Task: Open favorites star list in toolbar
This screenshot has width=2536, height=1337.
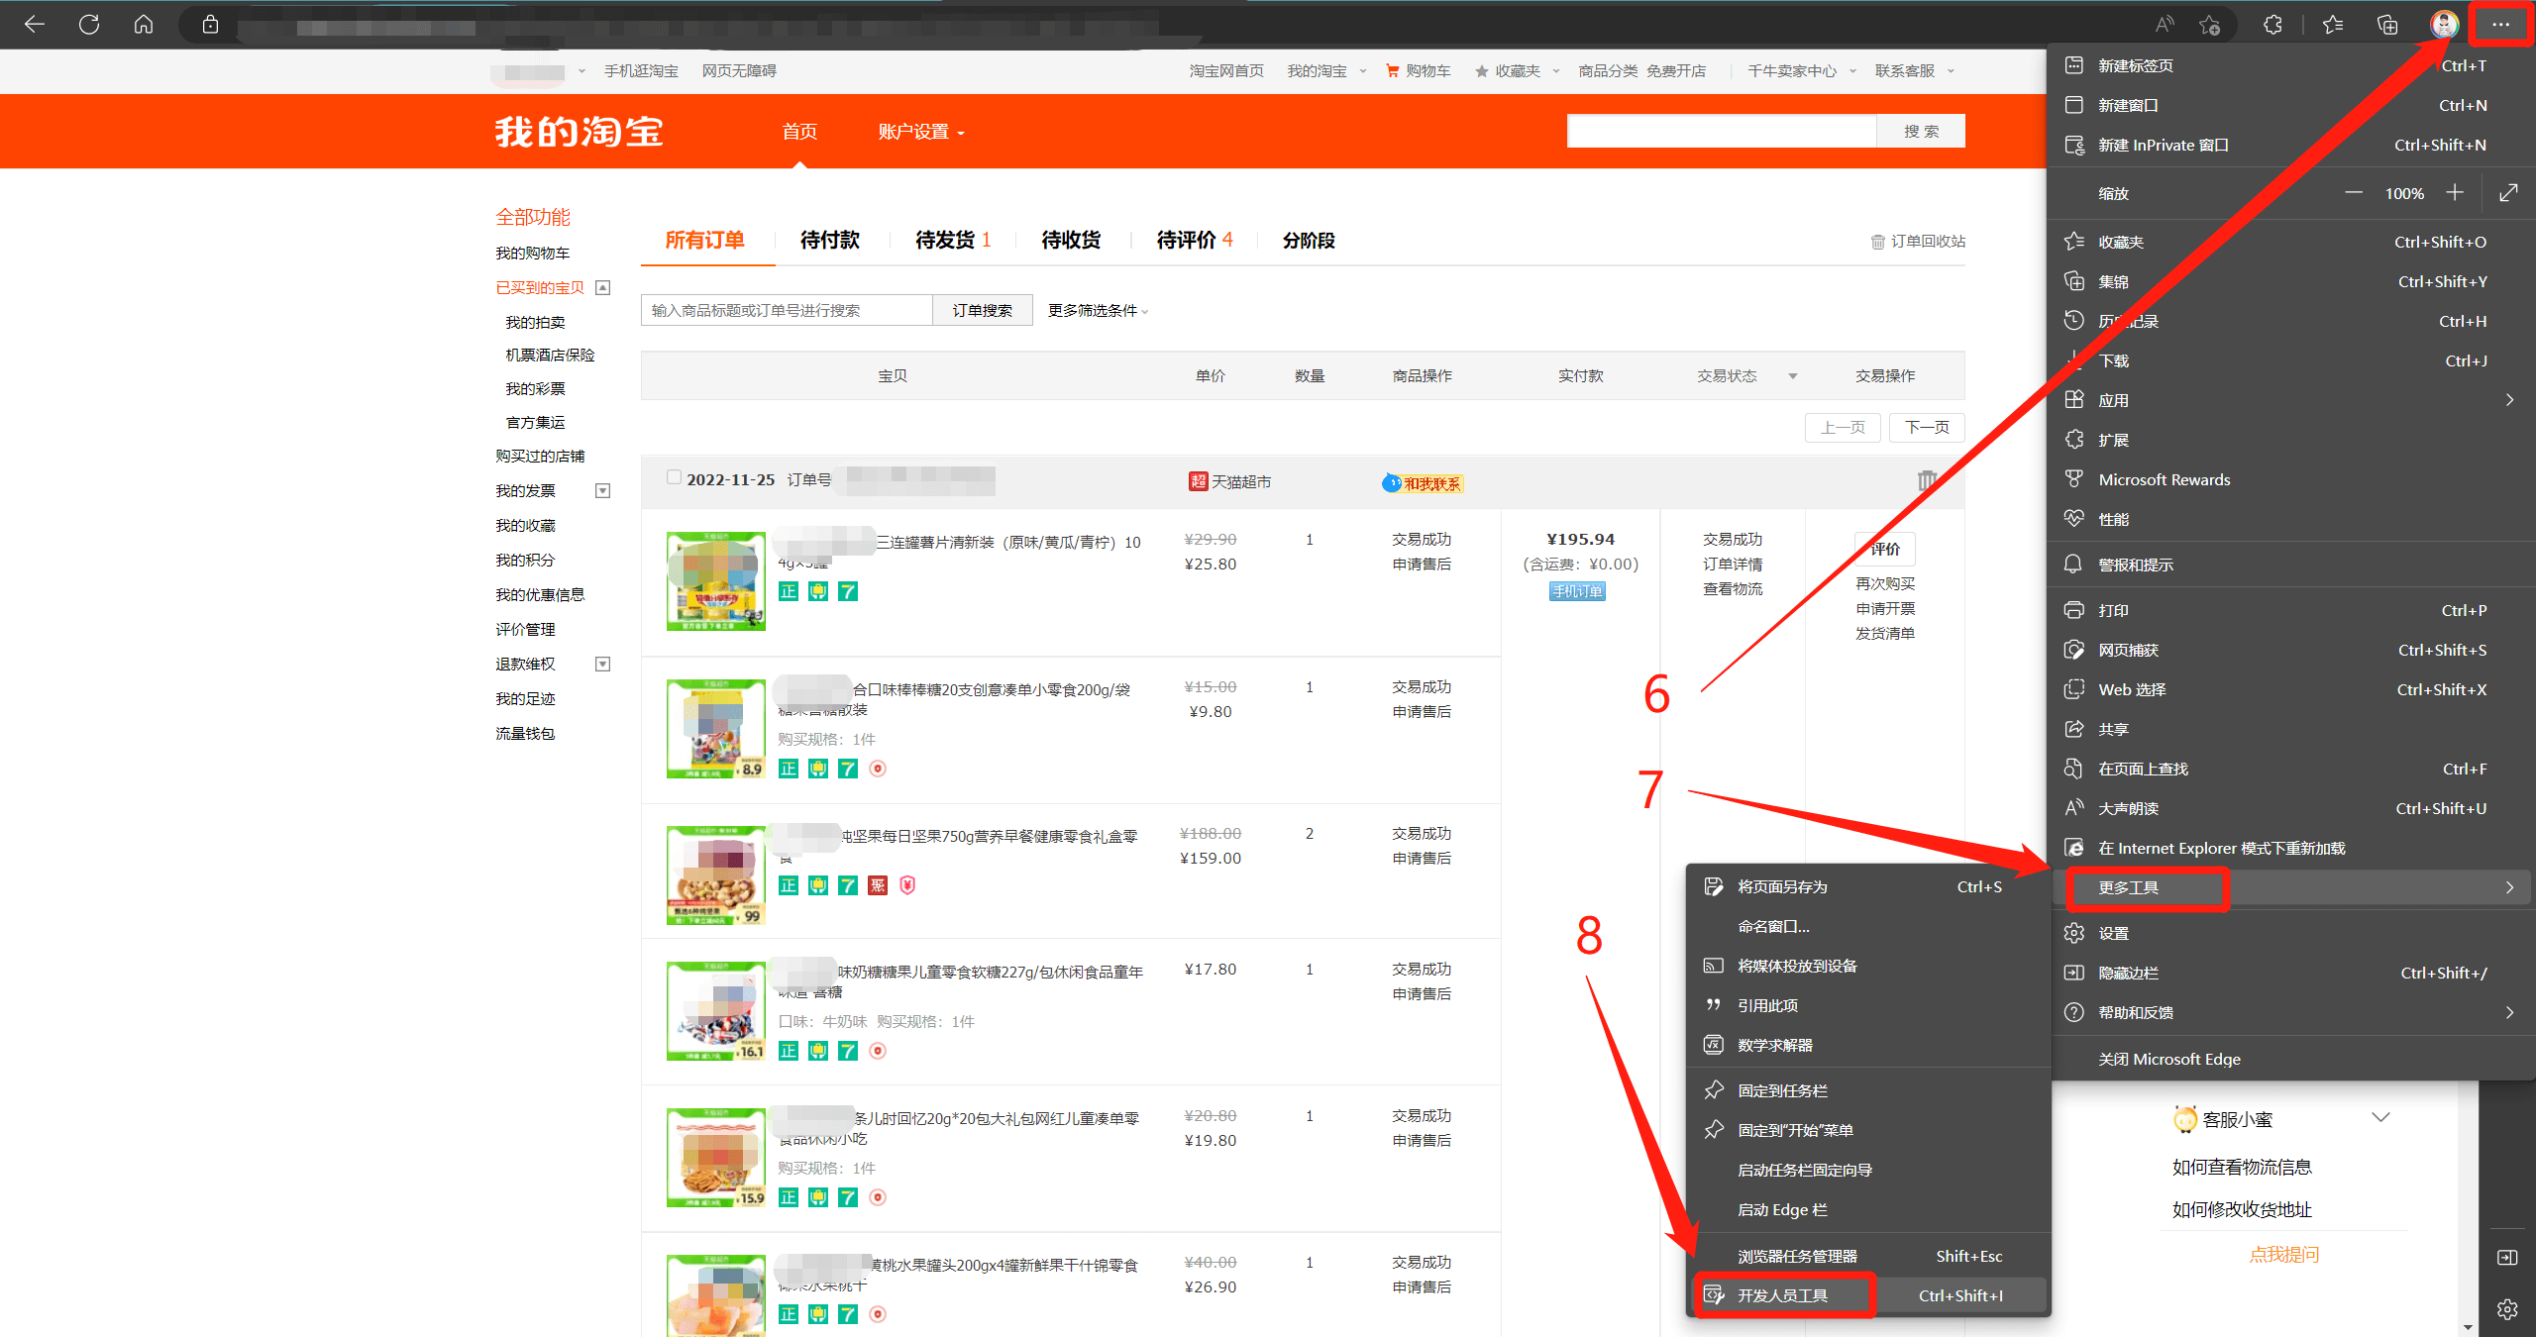Action: [x=2333, y=25]
